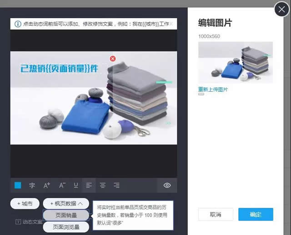Select 页面浏览量 from the dropdown list
291x235 pixels.
(x=66, y=227)
